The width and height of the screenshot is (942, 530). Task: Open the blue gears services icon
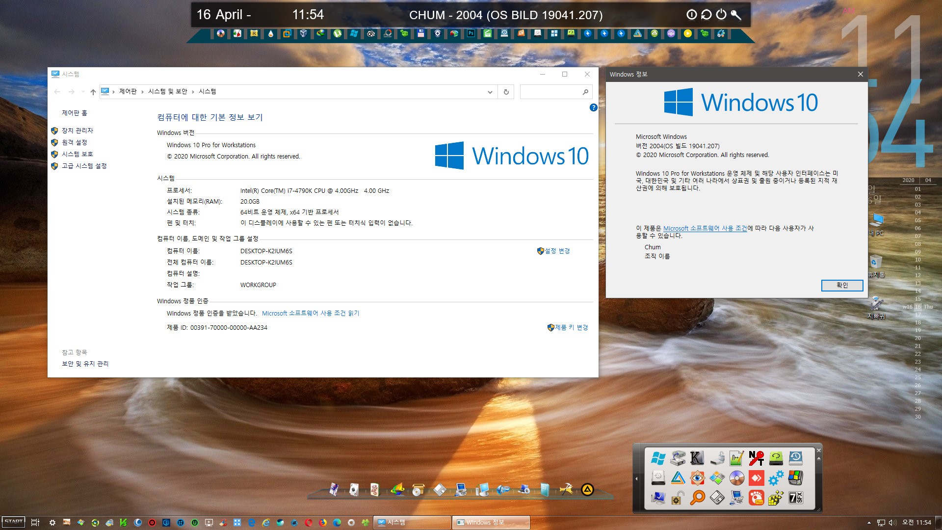tap(776, 478)
